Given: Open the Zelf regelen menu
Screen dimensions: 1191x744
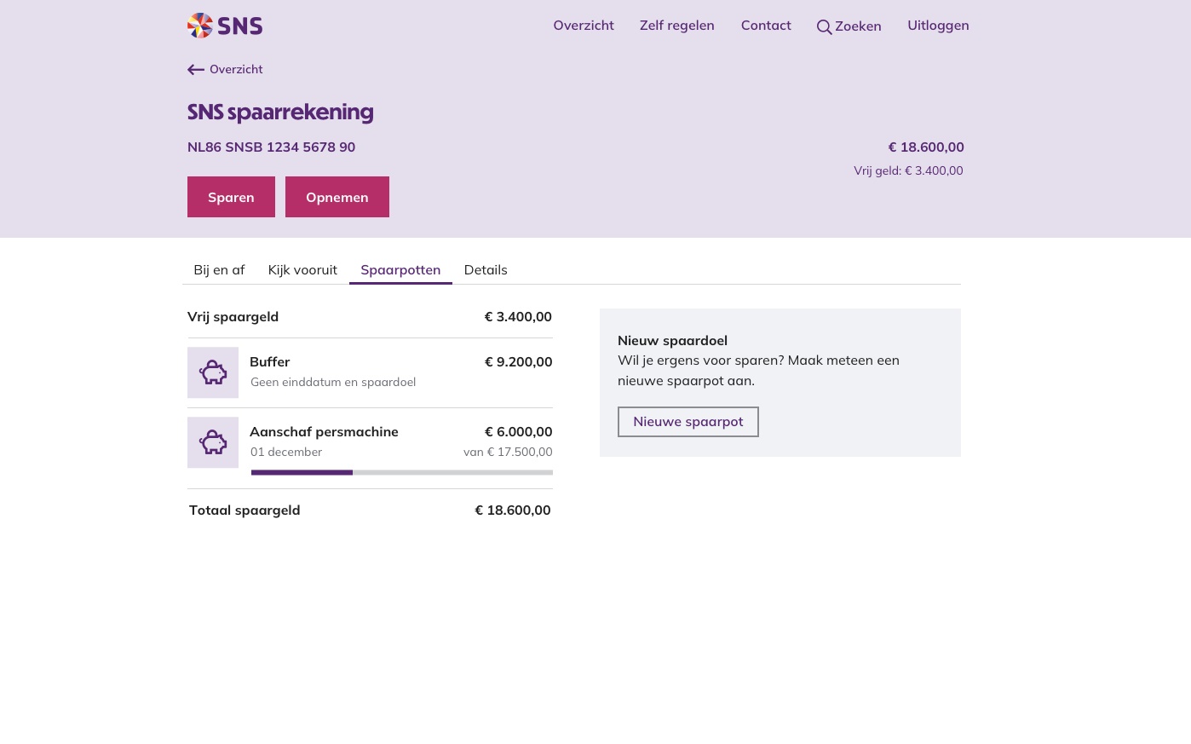Looking at the screenshot, I should coord(677,26).
